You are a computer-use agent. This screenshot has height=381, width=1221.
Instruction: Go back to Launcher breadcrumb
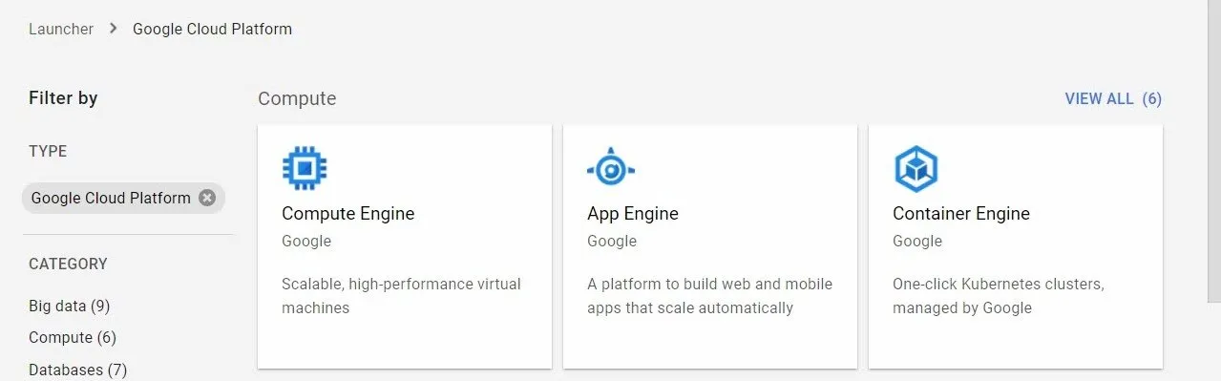coord(61,29)
